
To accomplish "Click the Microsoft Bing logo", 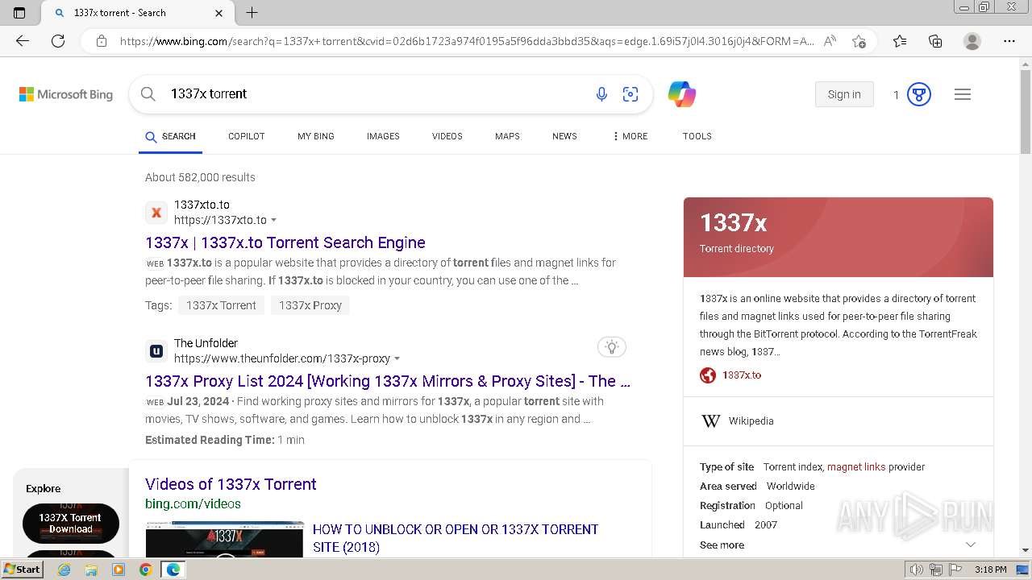I will [66, 94].
